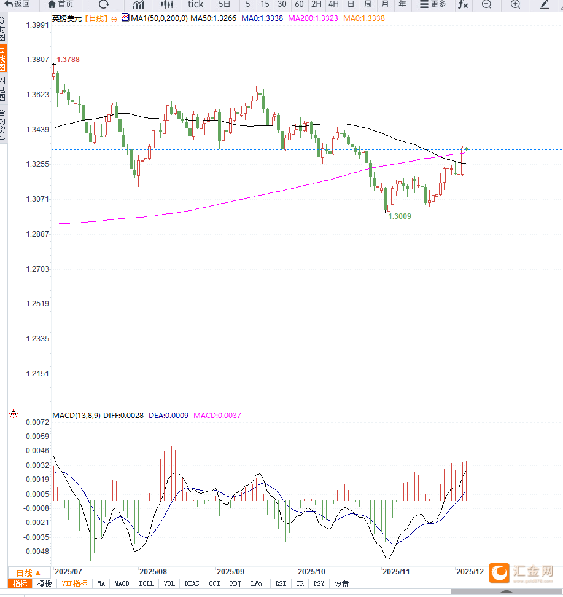Choose the PSY indicator
The height and width of the screenshot is (597, 563).
coord(319,583)
